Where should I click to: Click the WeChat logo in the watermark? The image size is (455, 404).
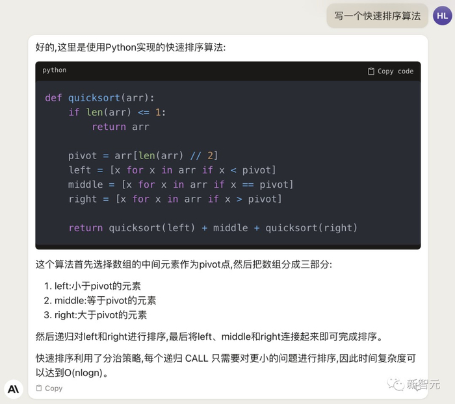point(395,383)
